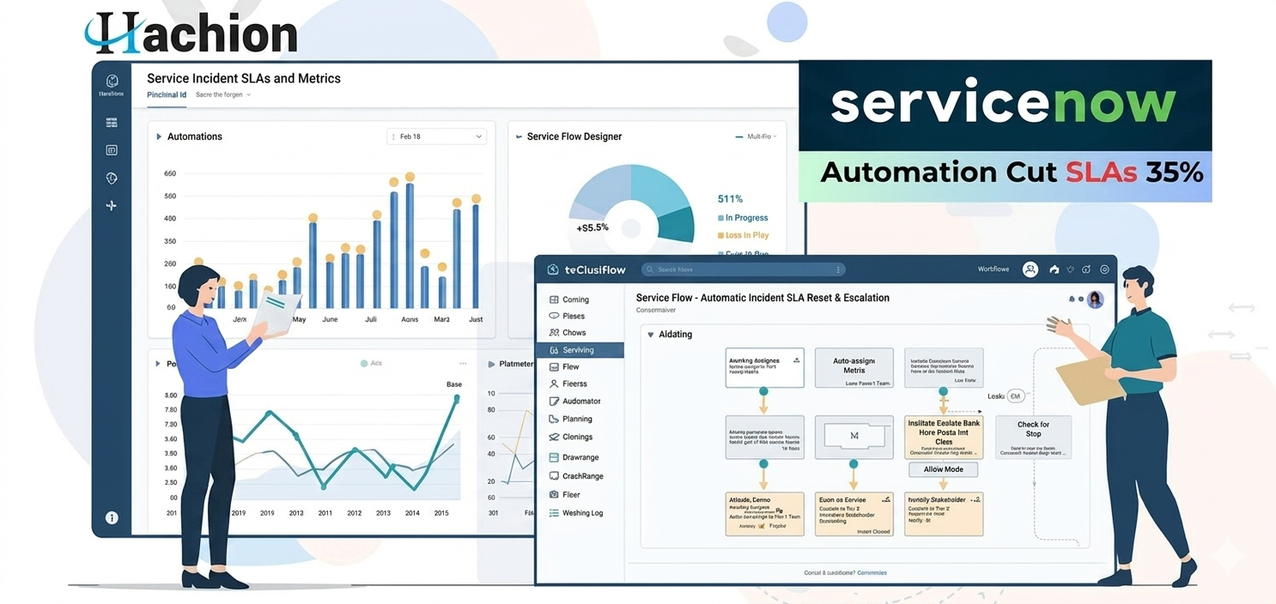Select Planning in the flow sidebar
This screenshot has height=604, width=1276.
click(x=570, y=420)
